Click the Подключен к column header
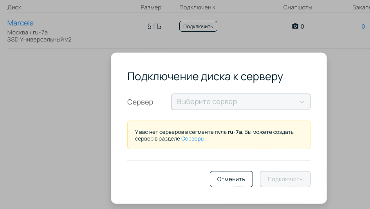This screenshot has width=370, height=209. 197,7
